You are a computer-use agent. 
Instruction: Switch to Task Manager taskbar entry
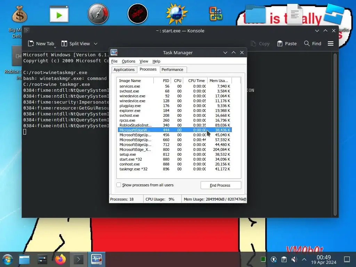(97, 259)
